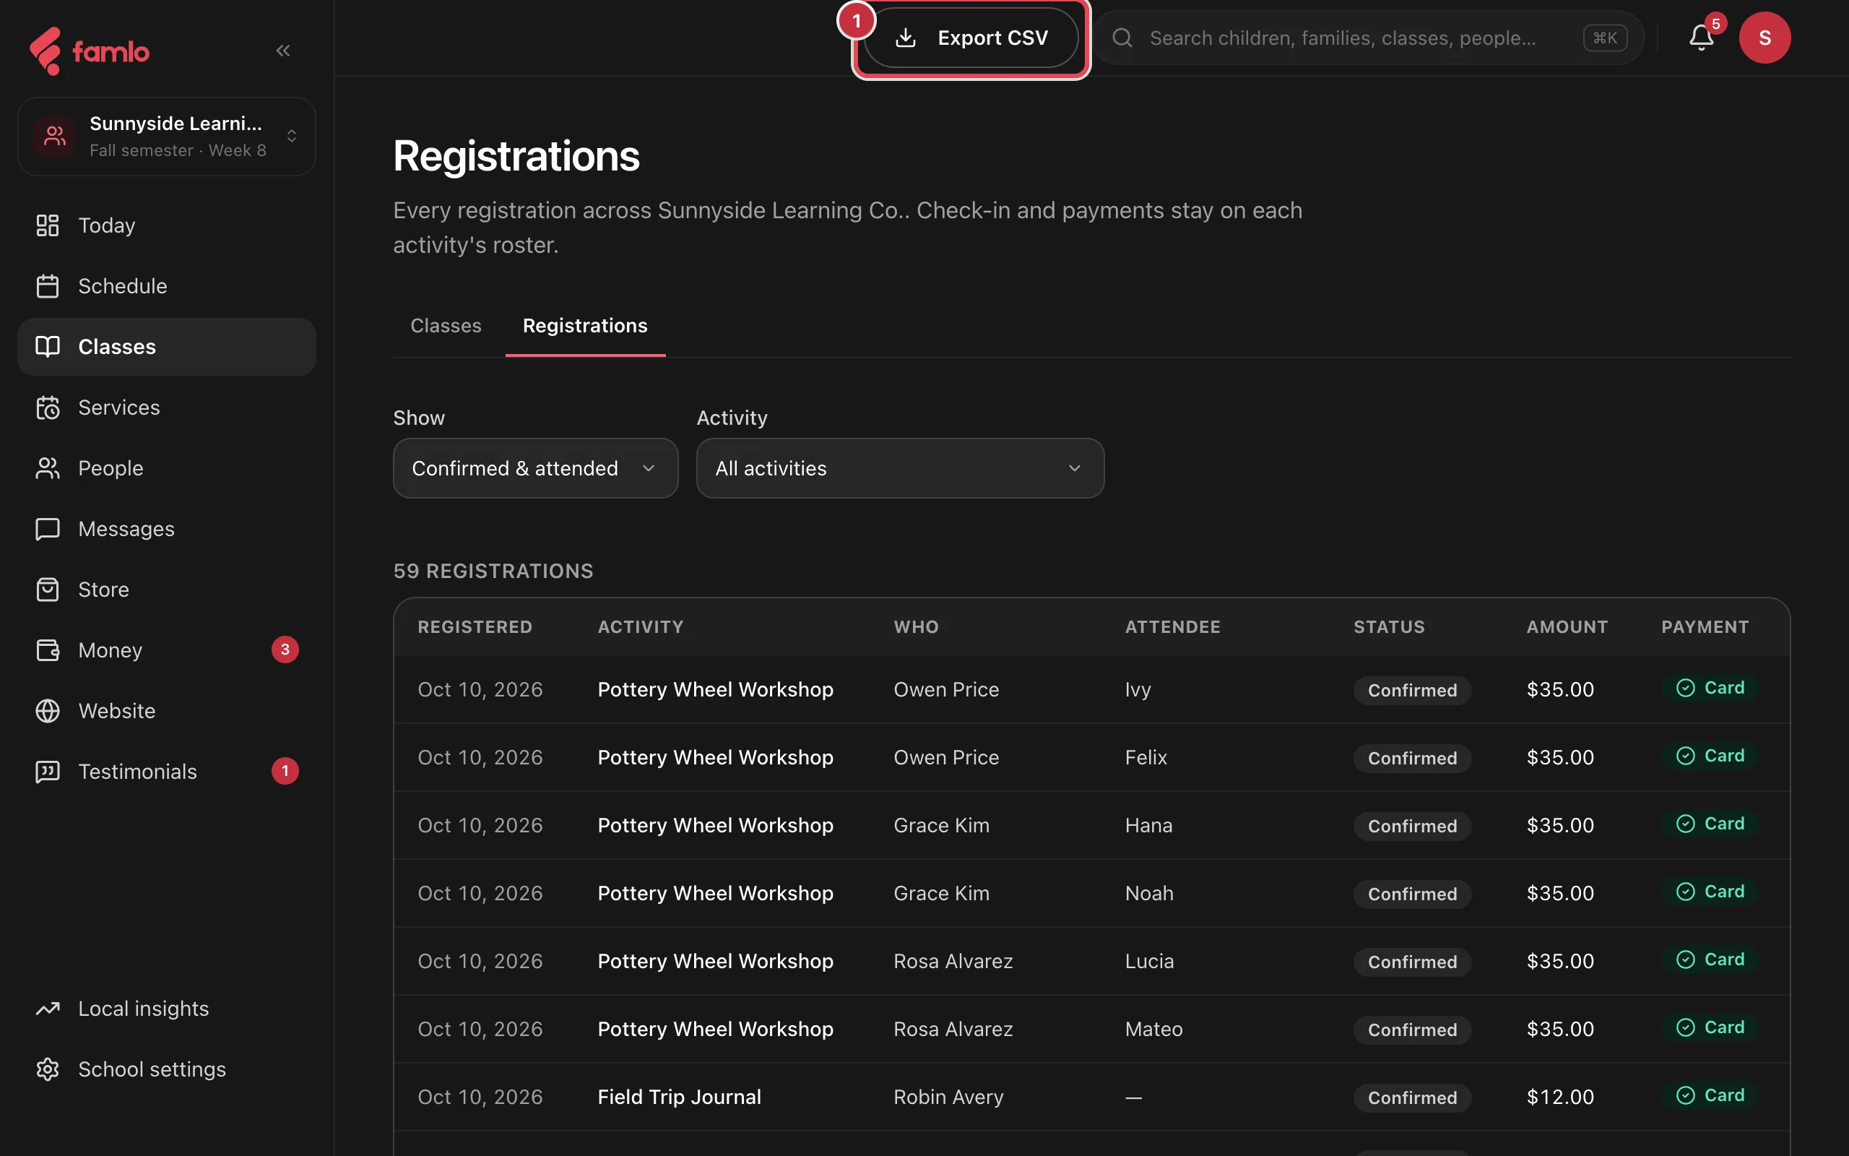Click attendee name Mateo
1849x1156 pixels.
pos(1153,1029)
